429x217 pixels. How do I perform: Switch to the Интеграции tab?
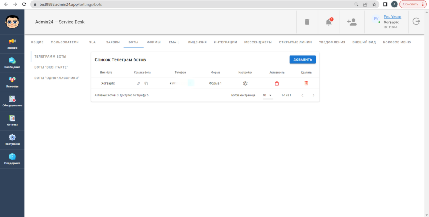225,42
